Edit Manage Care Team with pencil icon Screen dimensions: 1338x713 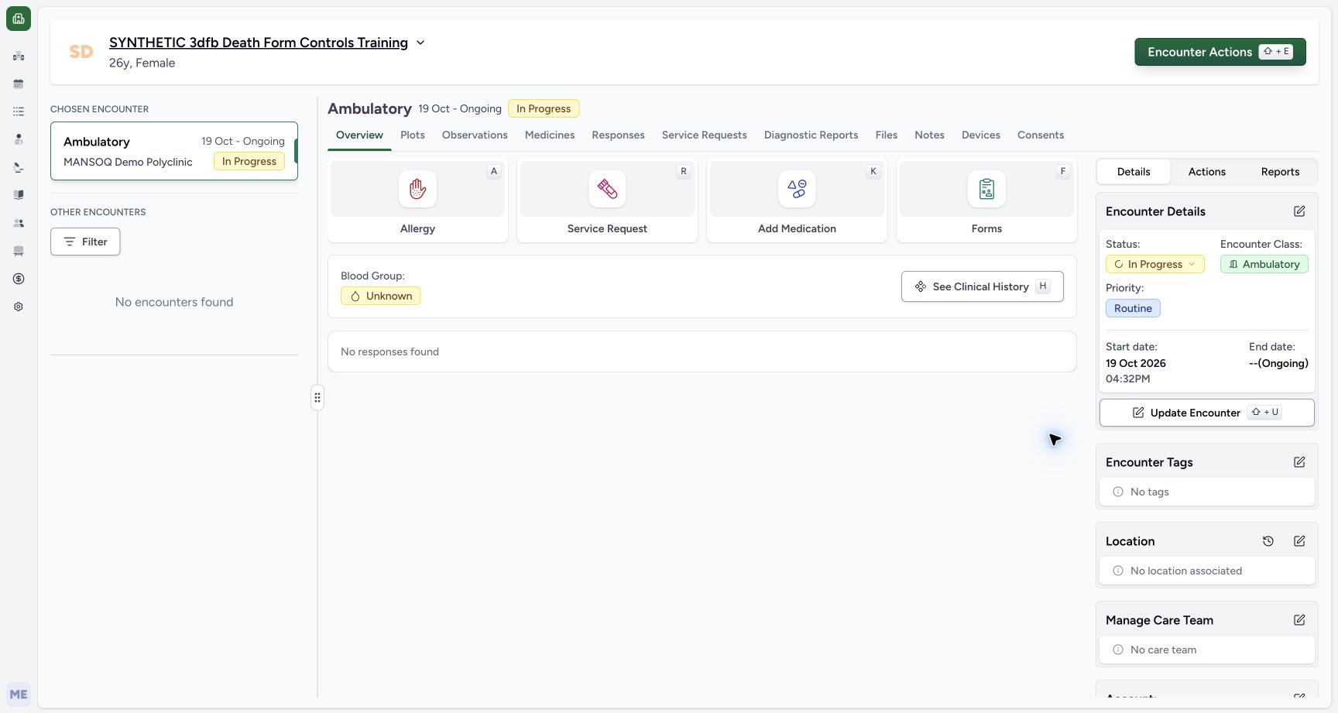(x=1299, y=620)
